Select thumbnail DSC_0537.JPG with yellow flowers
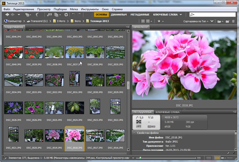This screenshot has height=162, width=239. pyautogui.click(x=75, y=52)
